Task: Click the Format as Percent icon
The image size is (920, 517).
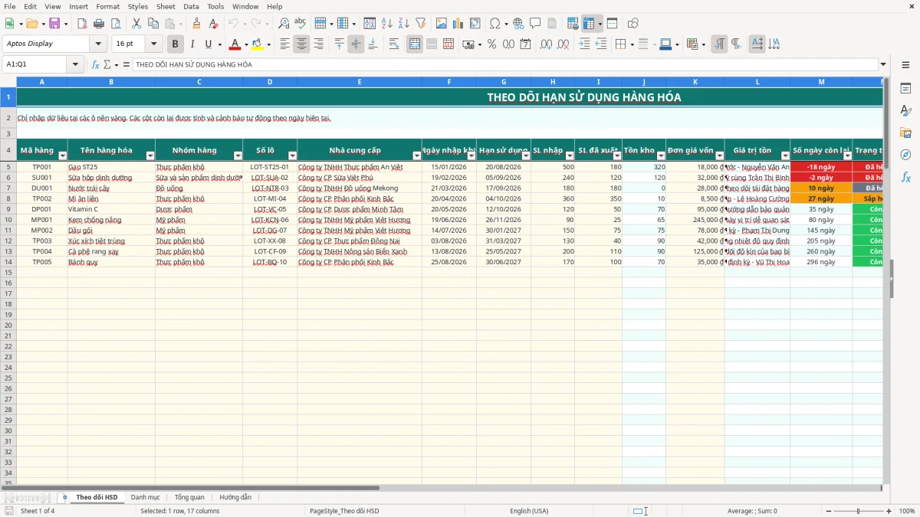Action: [491, 44]
